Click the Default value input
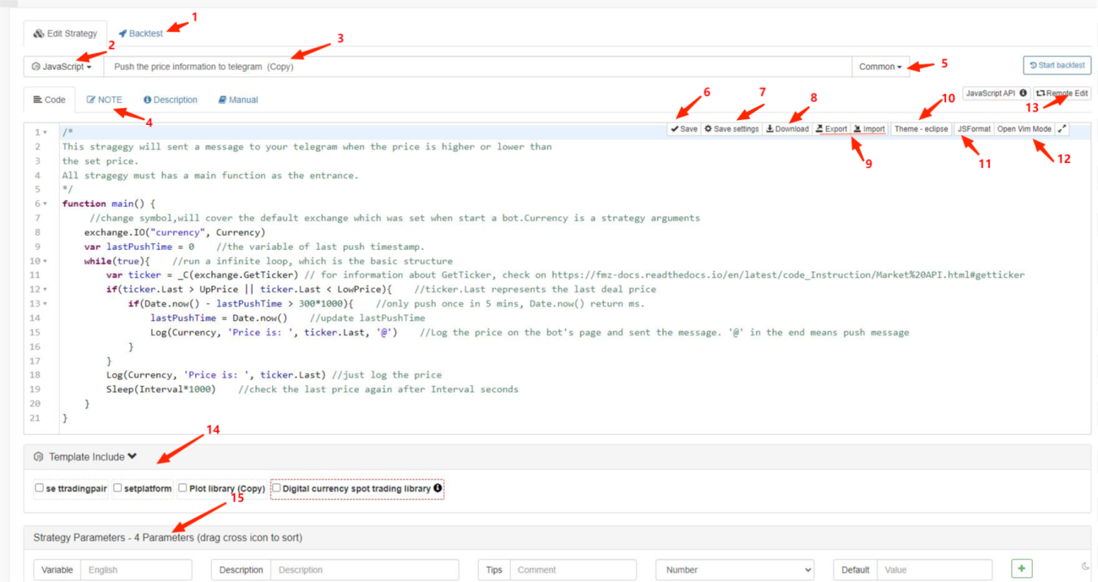The height and width of the screenshot is (582, 1098). [x=934, y=569]
